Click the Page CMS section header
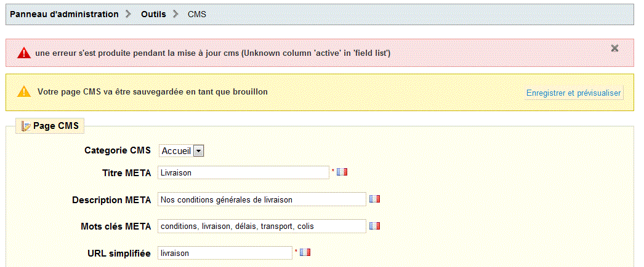 point(50,126)
